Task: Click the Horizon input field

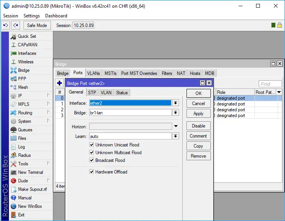Action: pos(131,126)
